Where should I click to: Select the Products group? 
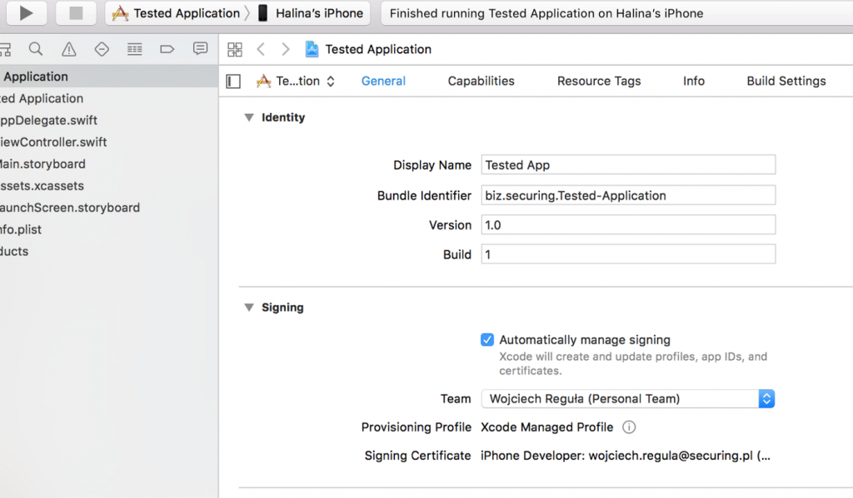click(109, 251)
